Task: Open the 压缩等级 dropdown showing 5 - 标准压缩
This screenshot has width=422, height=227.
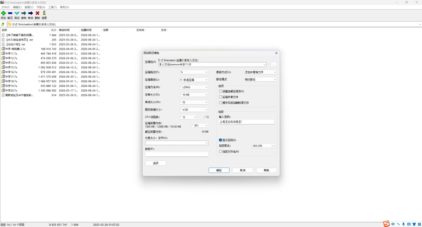Action: tap(194, 80)
